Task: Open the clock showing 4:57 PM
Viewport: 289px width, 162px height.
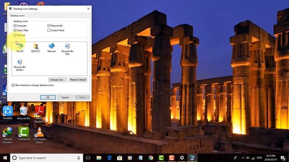Action: tap(271, 158)
